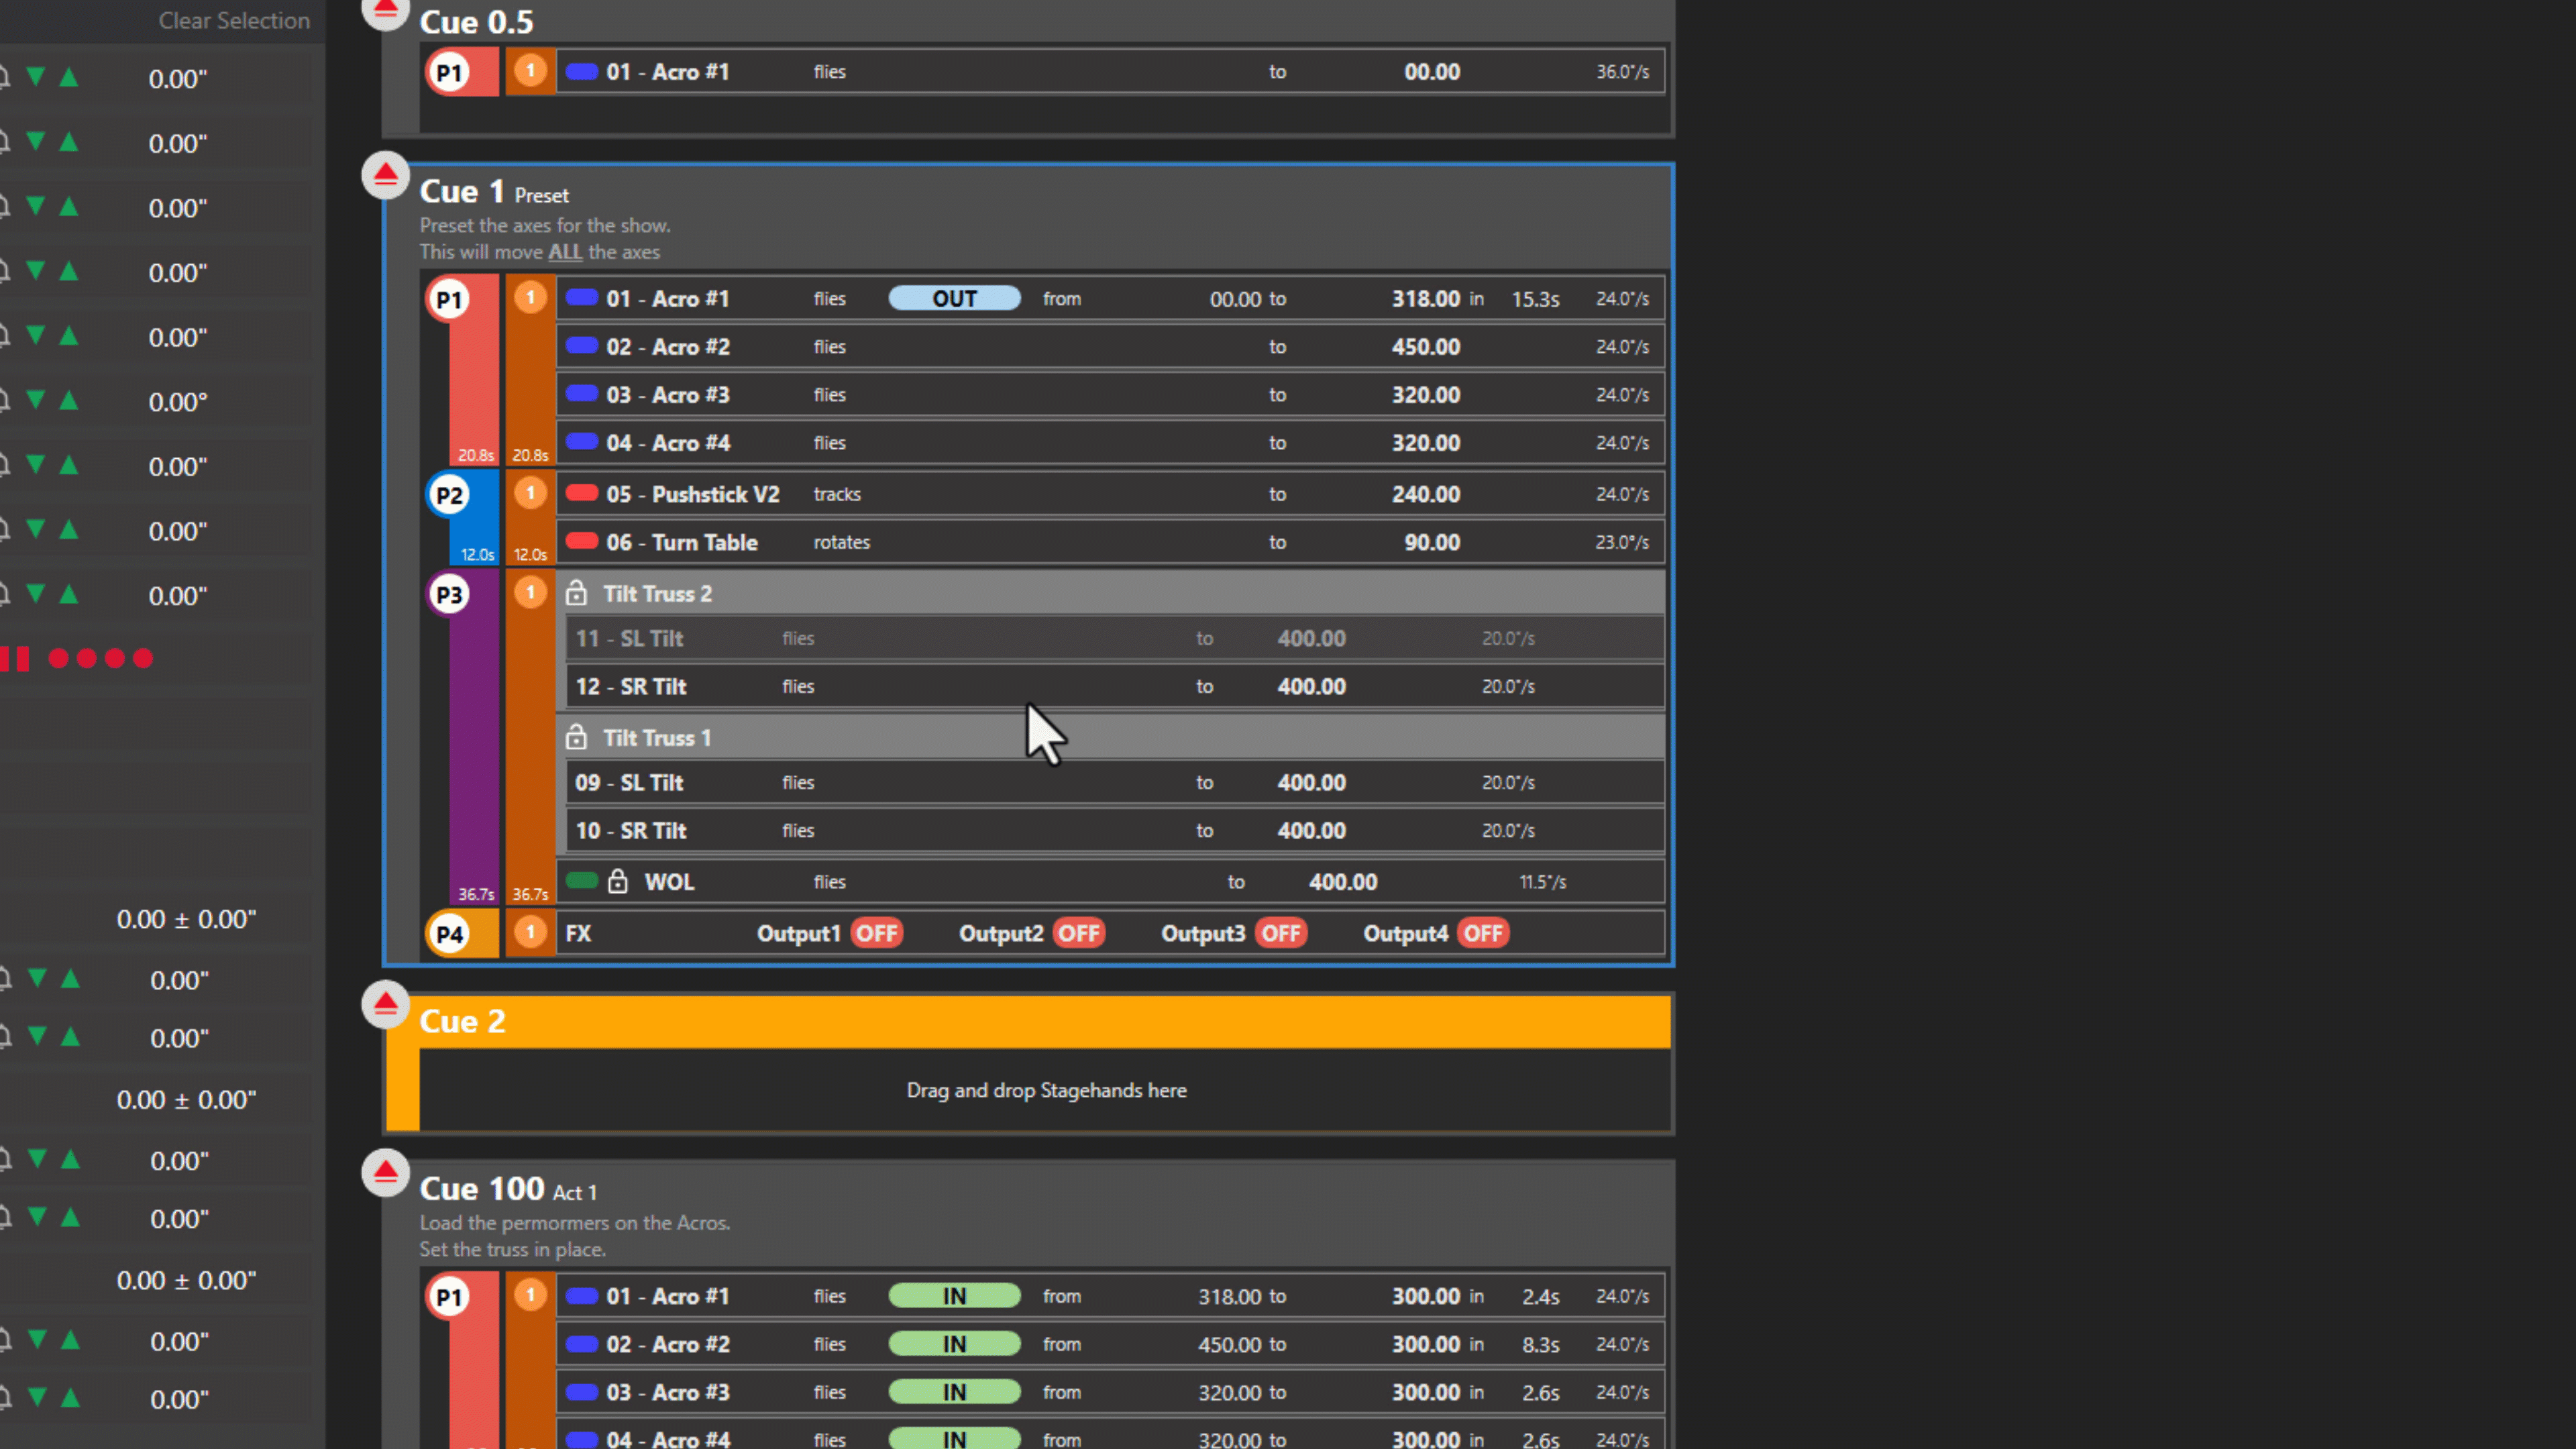Click the lock icon on Tilt Truss 1

(x=576, y=738)
